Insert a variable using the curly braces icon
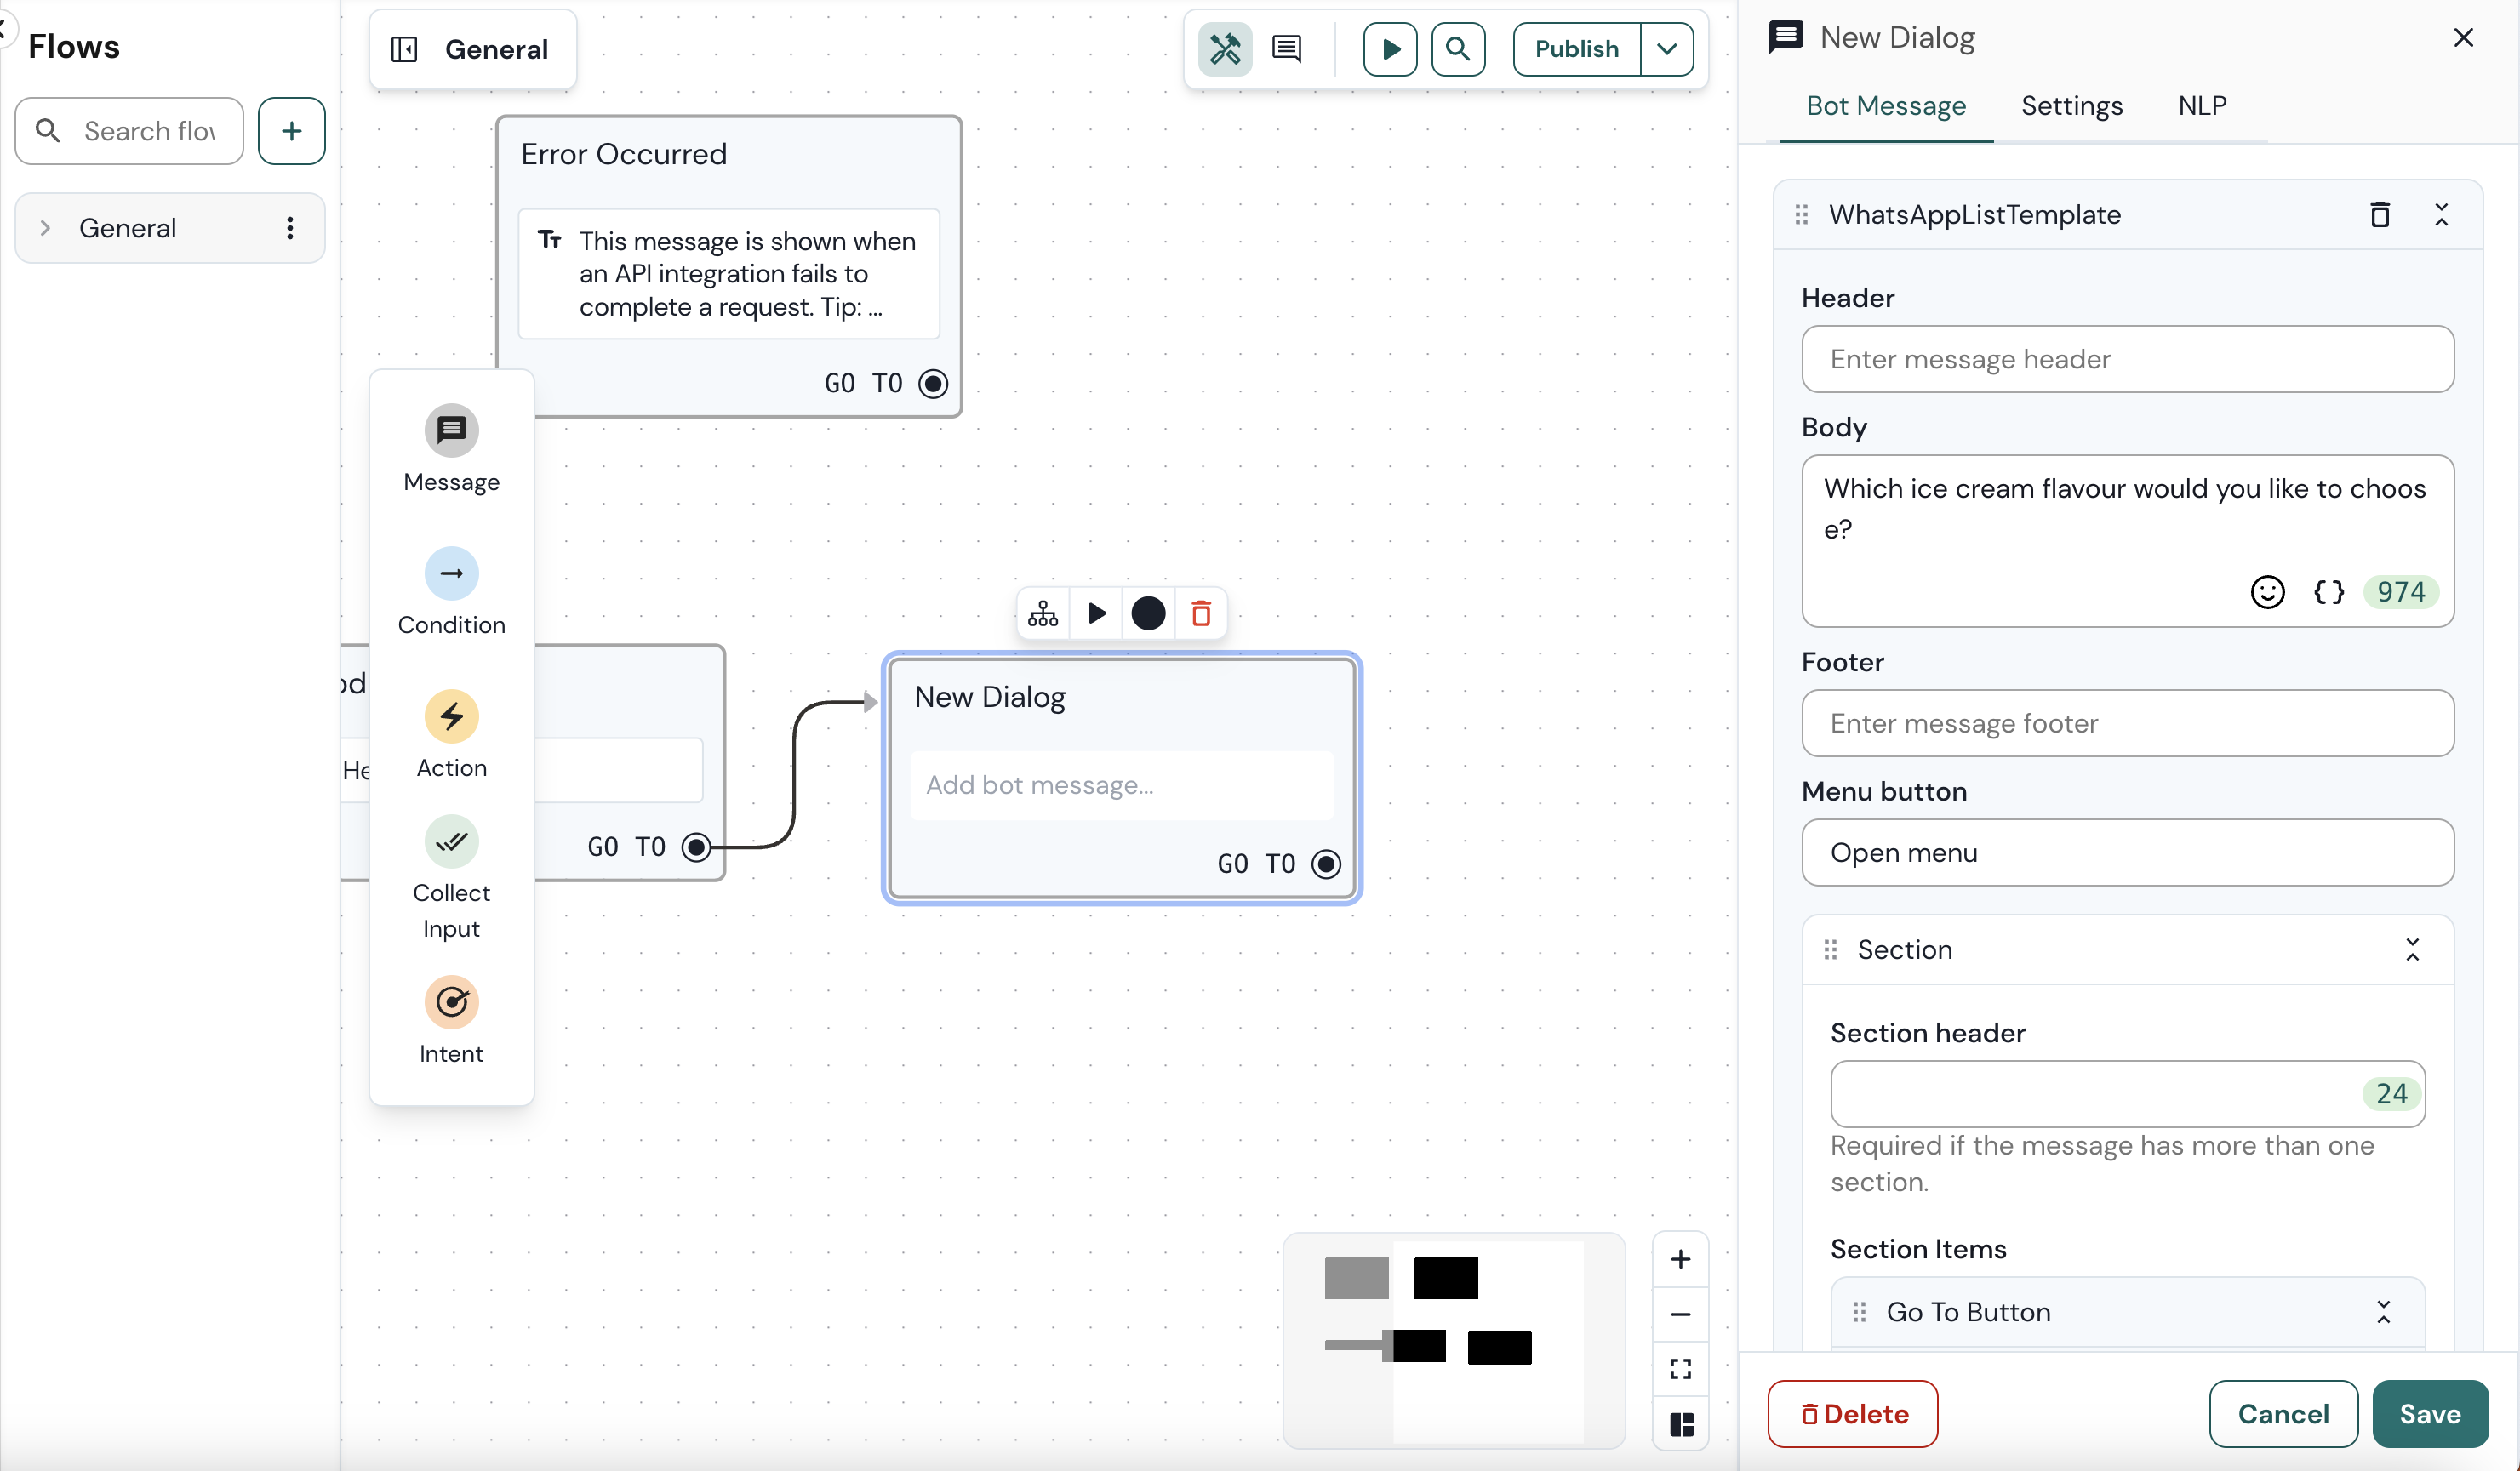The width and height of the screenshot is (2520, 1471). click(2330, 592)
